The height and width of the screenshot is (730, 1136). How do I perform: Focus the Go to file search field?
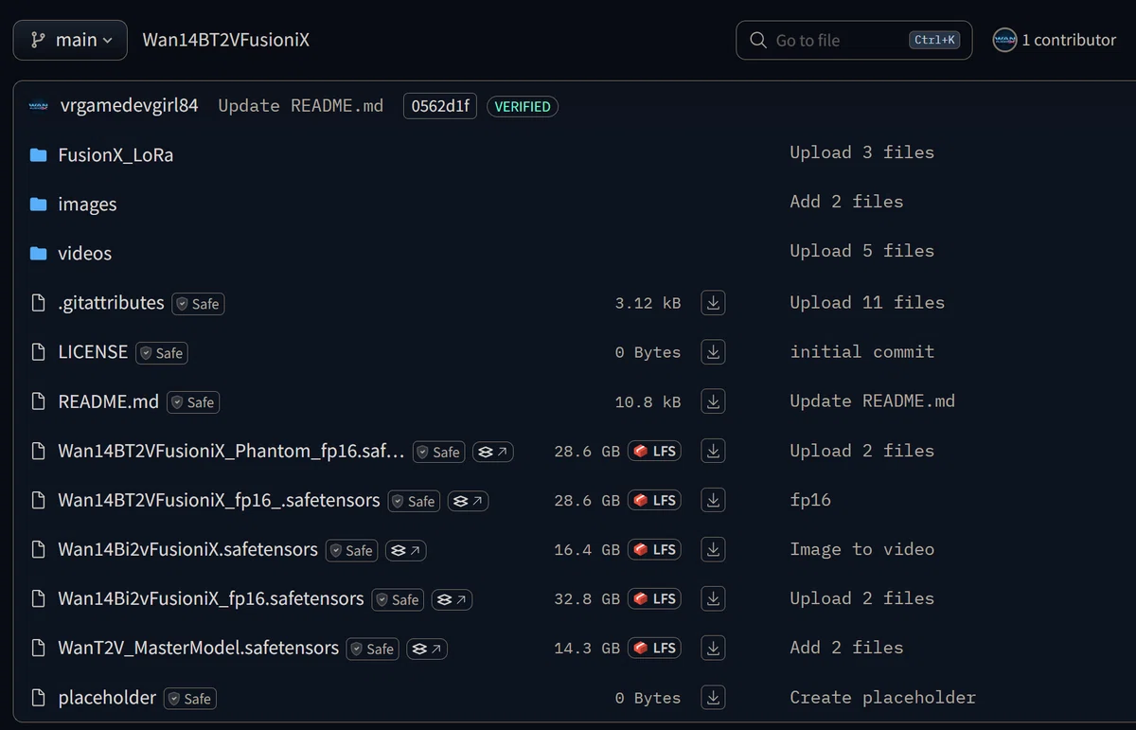[854, 40]
